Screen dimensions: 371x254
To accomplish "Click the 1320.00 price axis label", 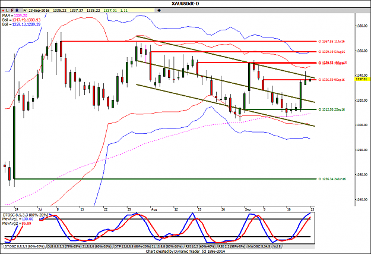I will point(362,101).
